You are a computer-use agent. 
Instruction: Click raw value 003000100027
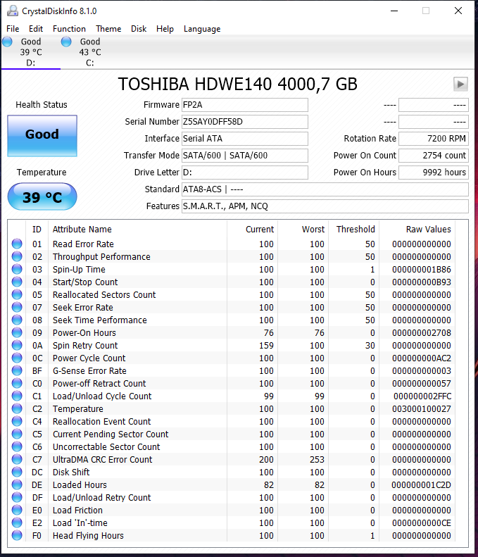(422, 409)
